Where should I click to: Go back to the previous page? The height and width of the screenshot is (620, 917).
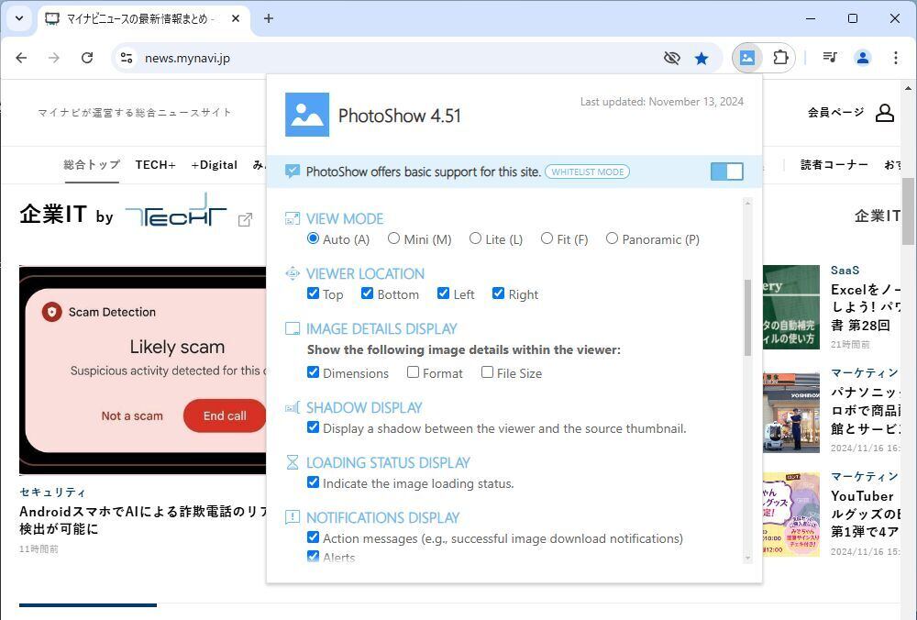click(x=22, y=57)
